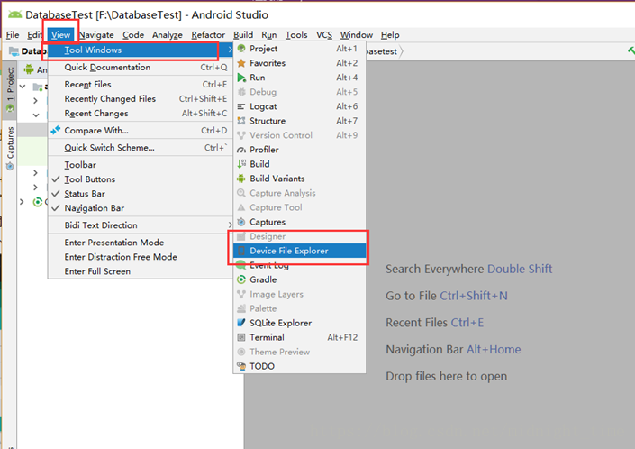Open the View menu
This screenshot has width=635, height=449.
pyautogui.click(x=60, y=35)
